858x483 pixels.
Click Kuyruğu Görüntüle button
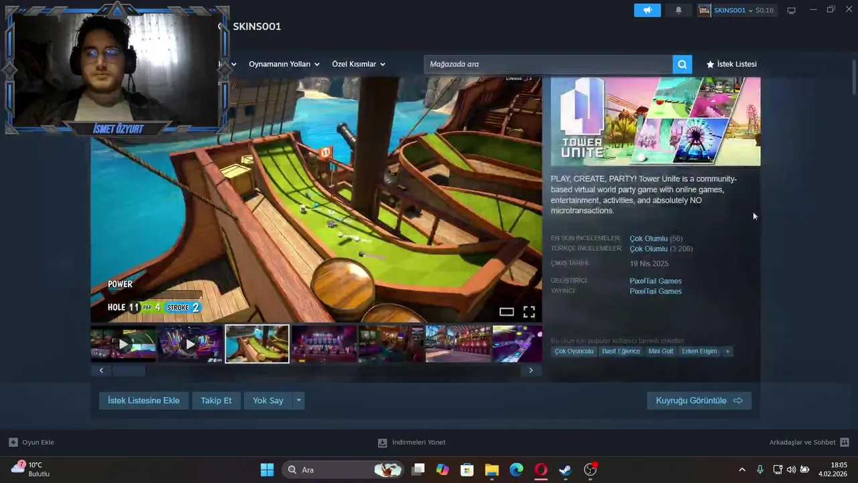point(699,400)
